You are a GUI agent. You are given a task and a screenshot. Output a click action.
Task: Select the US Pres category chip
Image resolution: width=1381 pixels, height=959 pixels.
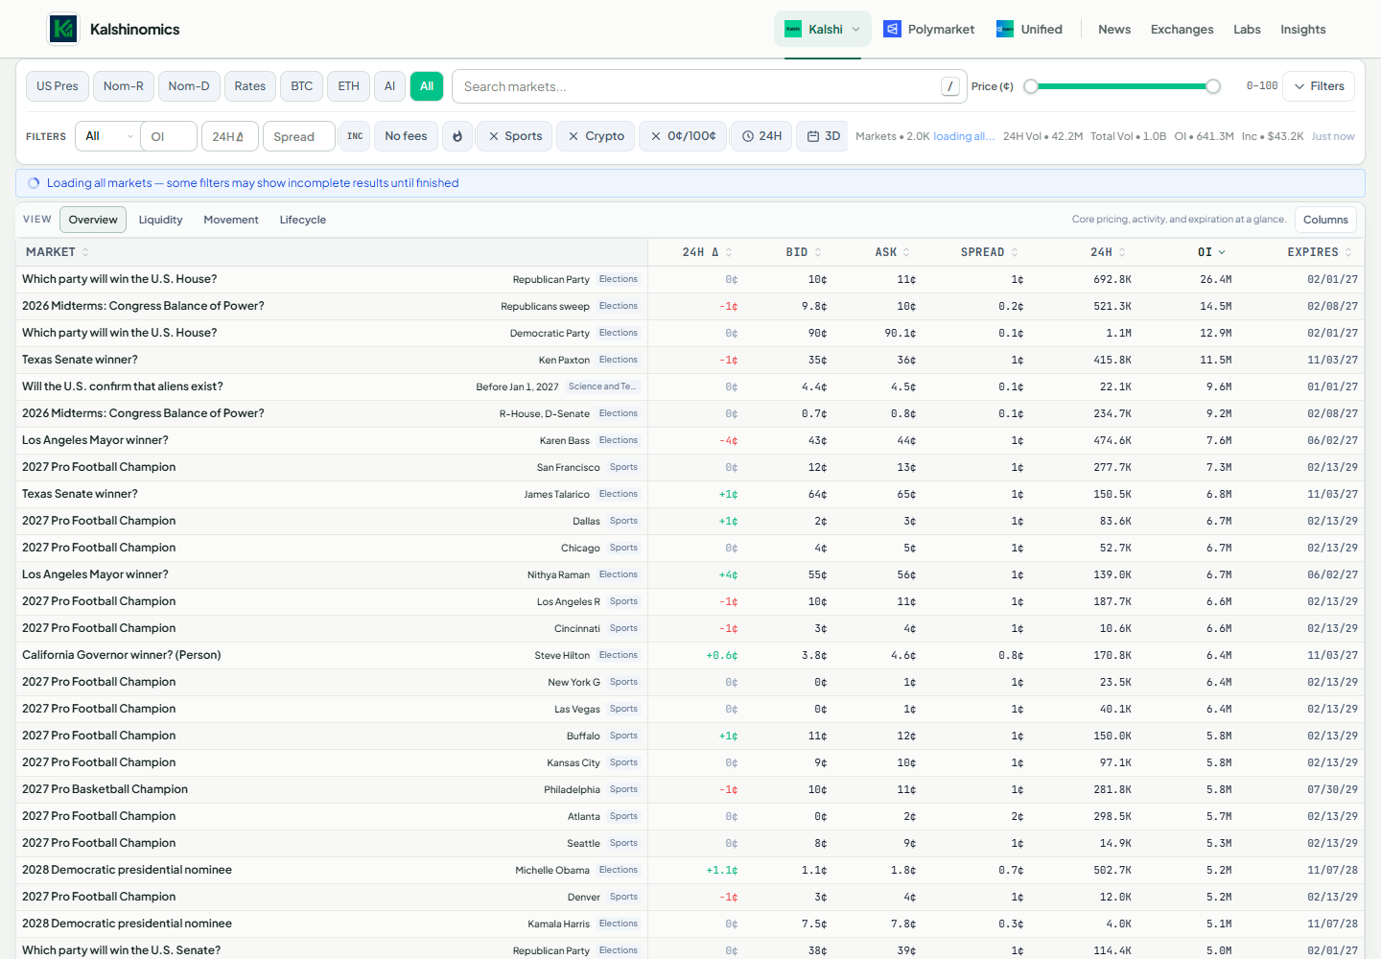(58, 86)
